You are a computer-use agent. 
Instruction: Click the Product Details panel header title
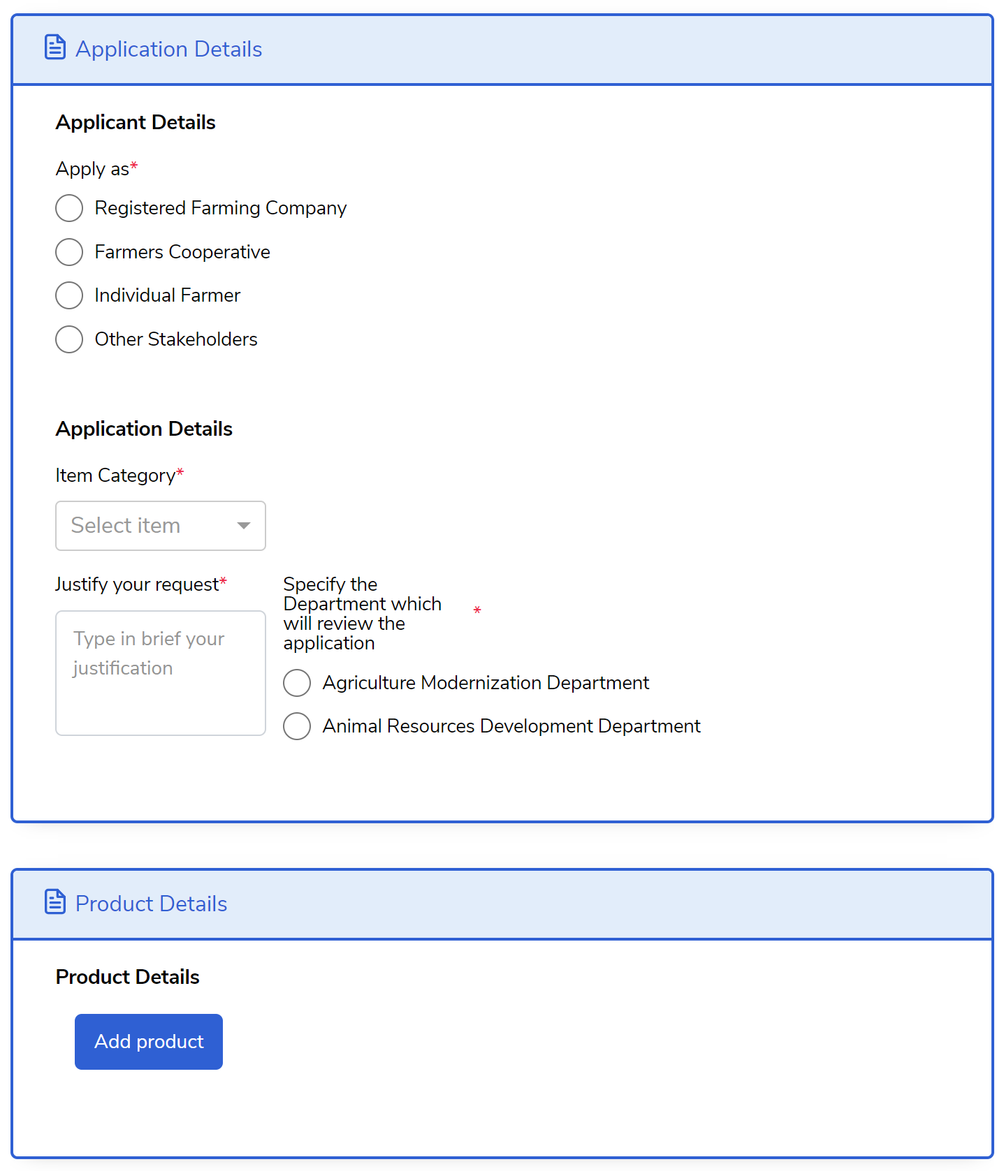(152, 904)
